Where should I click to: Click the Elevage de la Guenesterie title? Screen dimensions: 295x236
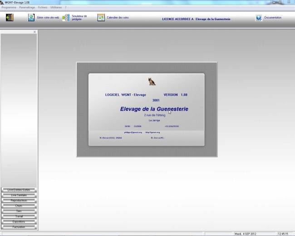tap(154, 109)
